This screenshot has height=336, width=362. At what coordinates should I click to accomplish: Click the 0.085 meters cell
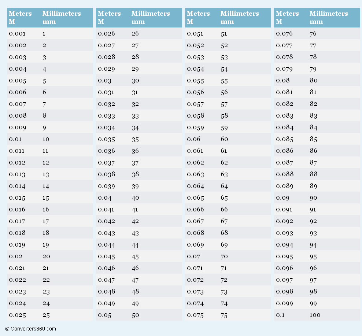tap(285, 139)
